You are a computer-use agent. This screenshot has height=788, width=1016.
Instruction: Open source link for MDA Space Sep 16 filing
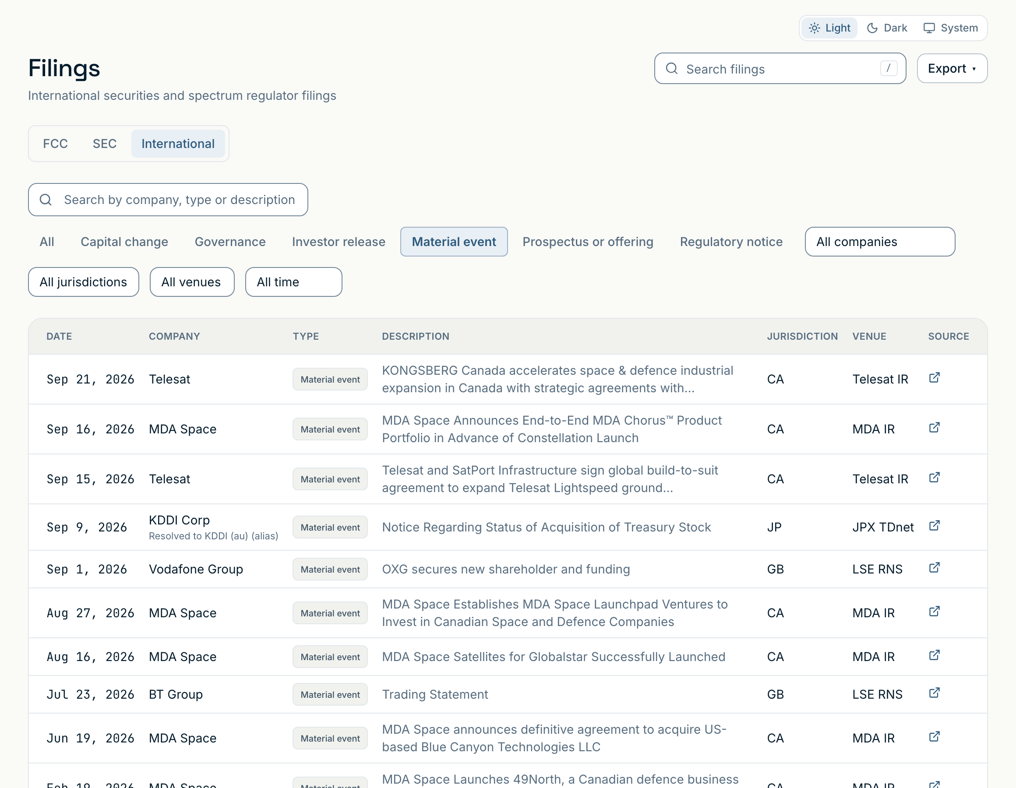934,428
